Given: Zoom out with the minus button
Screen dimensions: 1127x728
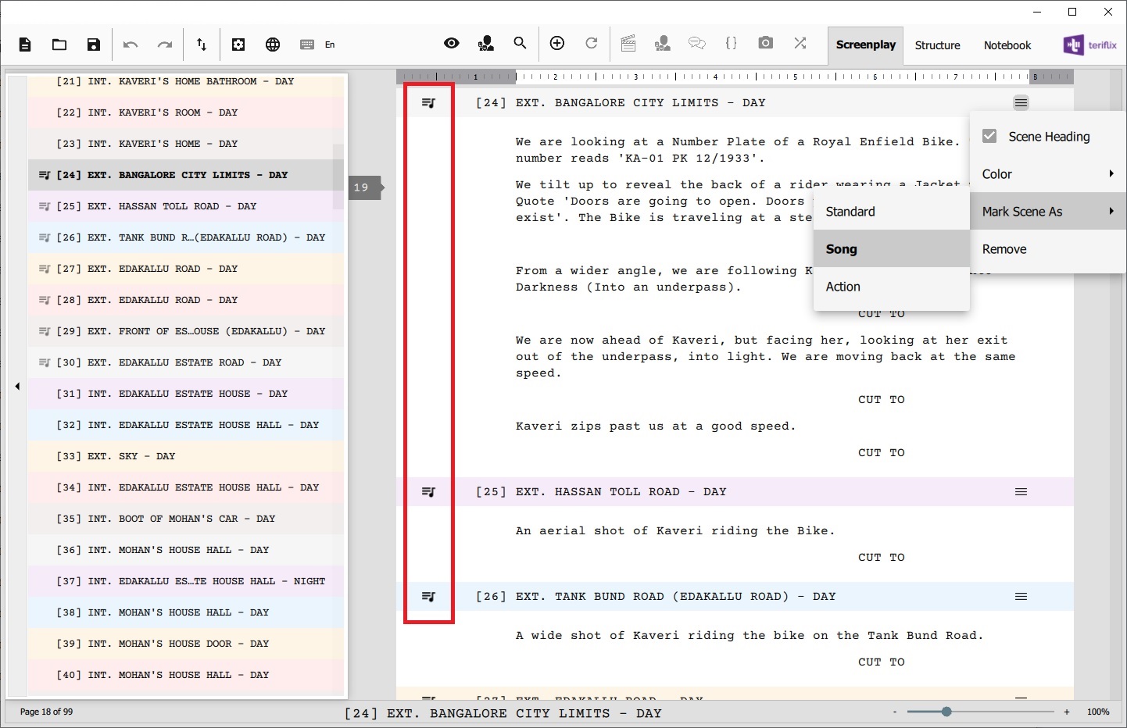Looking at the screenshot, I should pyautogui.click(x=895, y=712).
